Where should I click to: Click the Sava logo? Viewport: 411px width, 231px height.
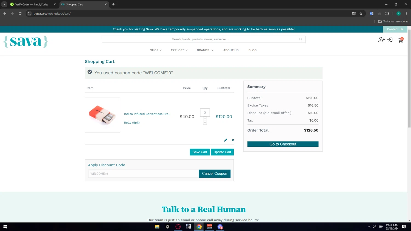click(x=26, y=42)
